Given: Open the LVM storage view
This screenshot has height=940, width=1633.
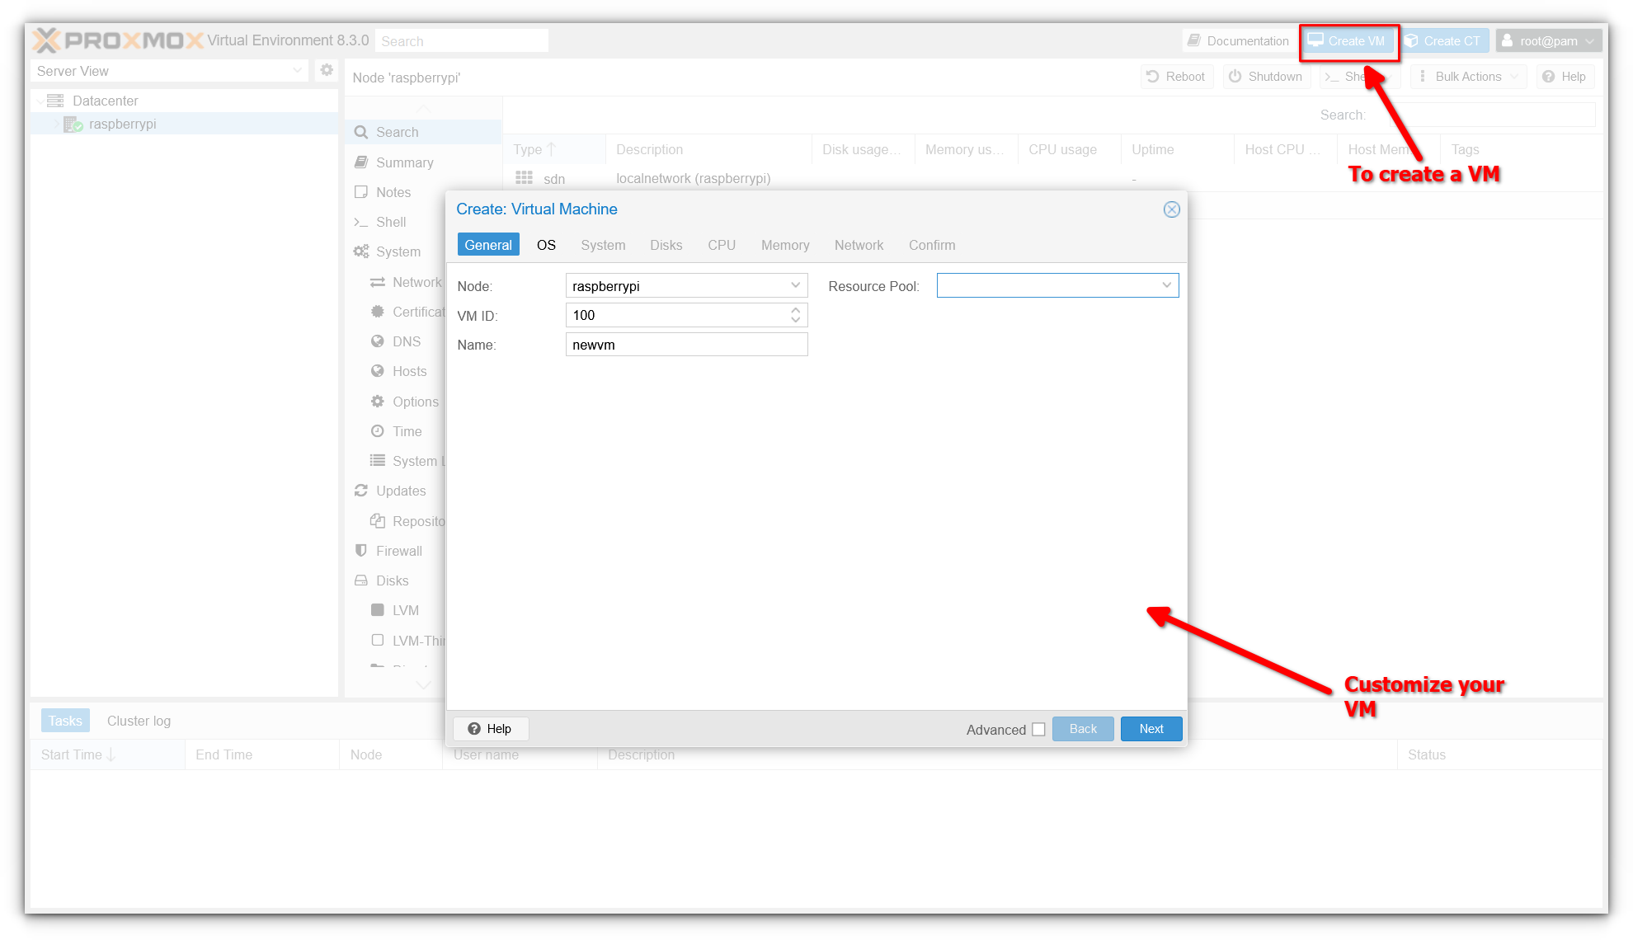Looking at the screenshot, I should tap(404, 609).
